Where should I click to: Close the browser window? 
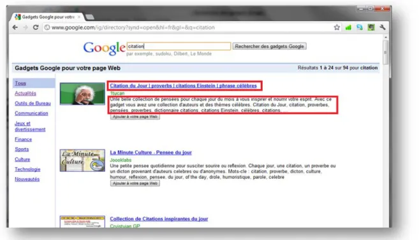[383, 9]
